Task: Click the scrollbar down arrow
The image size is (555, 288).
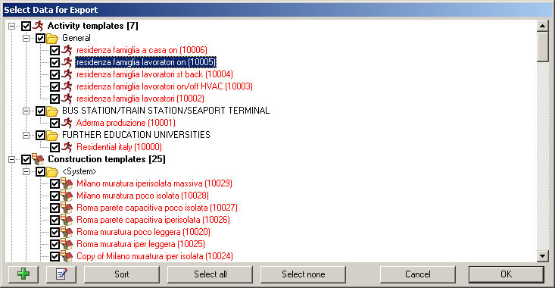Action: coord(543,255)
